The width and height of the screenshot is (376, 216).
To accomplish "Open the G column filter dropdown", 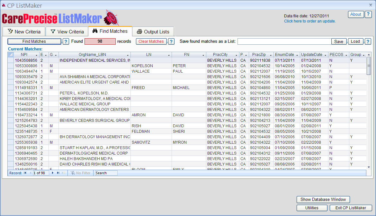I will tap(56, 55).
